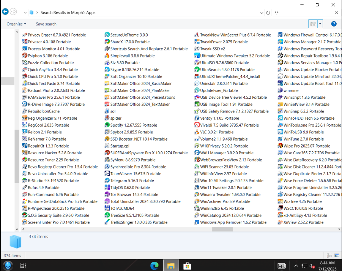Change your view layout button
Screen dimensions: 342x271
click(x=313, y=24)
